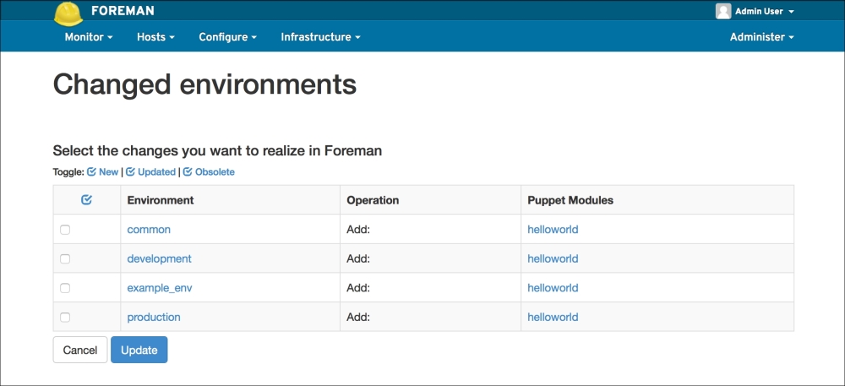Check the common environment checkbox

coord(65,230)
